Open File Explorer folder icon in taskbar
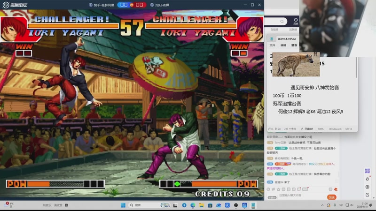The height and width of the screenshot is (211, 376). (202, 205)
